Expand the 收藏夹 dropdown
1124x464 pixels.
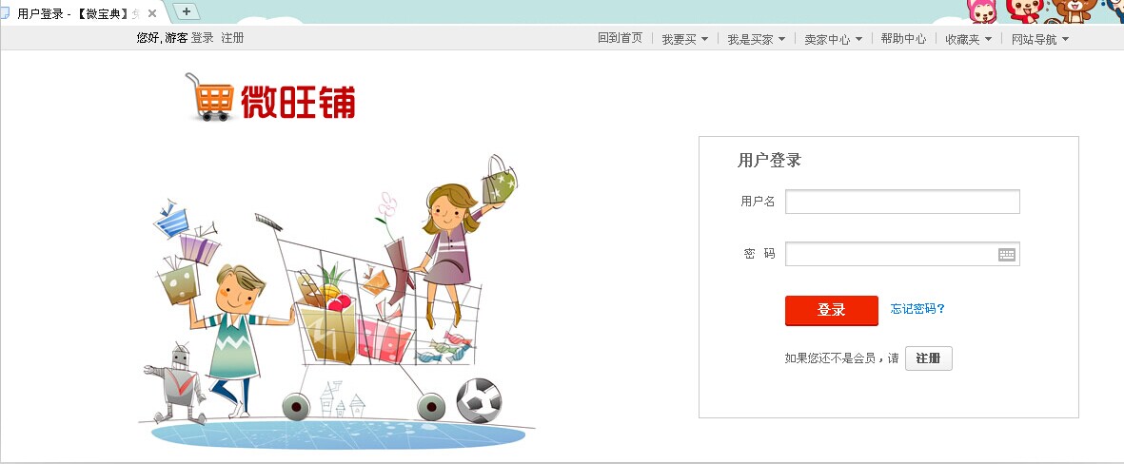coord(969,39)
